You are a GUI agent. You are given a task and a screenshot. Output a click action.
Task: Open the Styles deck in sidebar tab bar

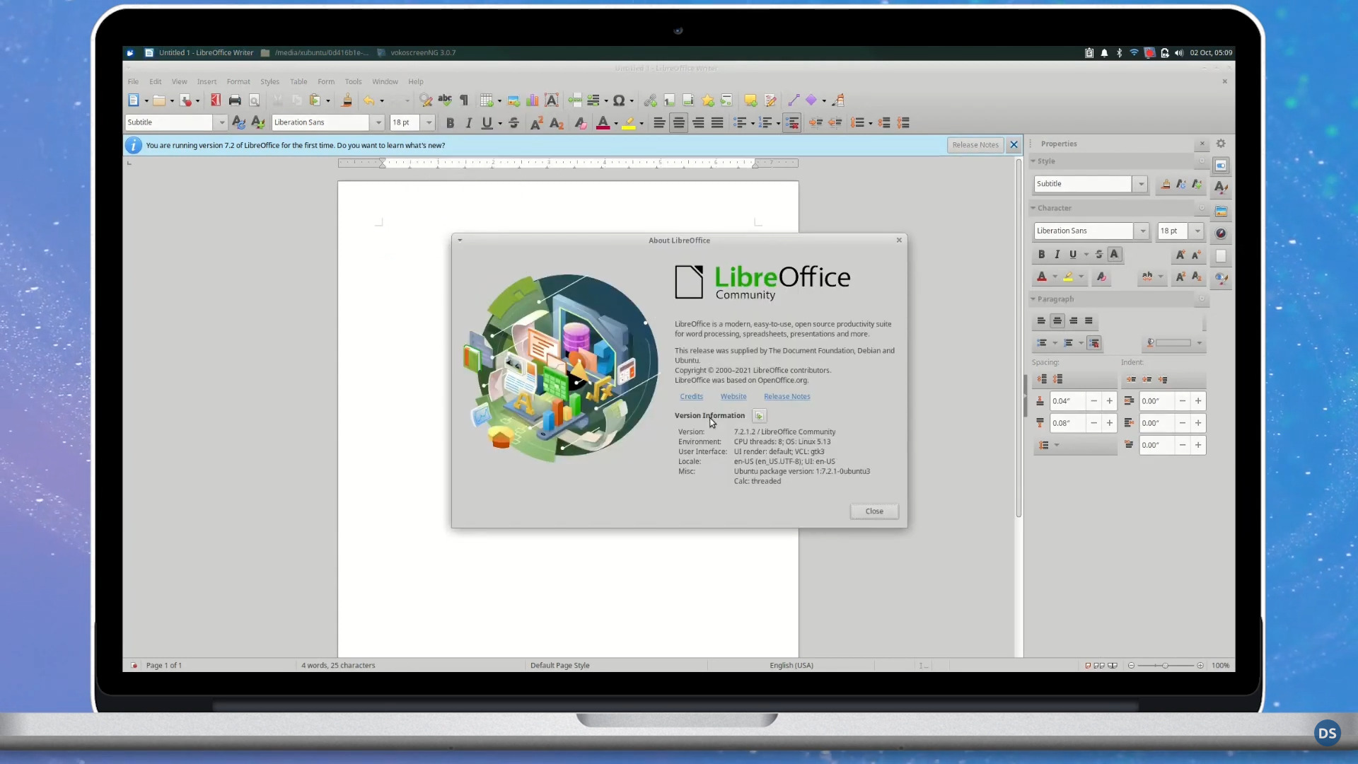point(1221,187)
